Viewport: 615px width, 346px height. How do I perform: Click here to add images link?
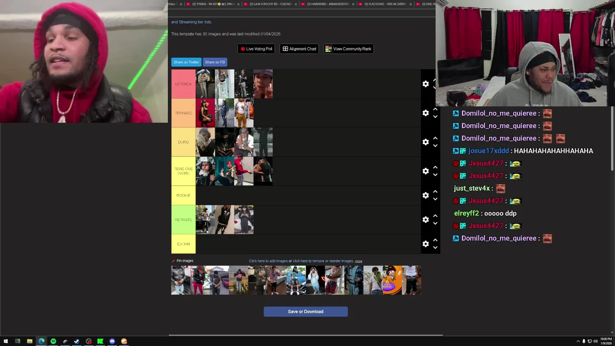tap(268, 261)
